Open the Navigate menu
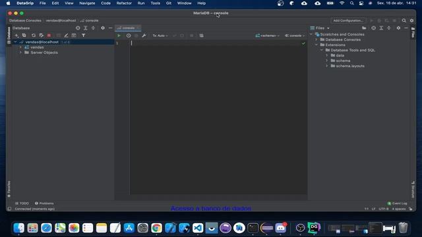 coord(87,3)
